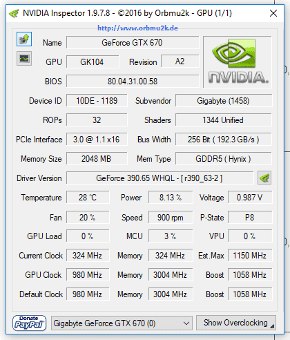Click the Current Clock row Memory value 324 MHz
The image size is (290, 340).
[171, 255]
